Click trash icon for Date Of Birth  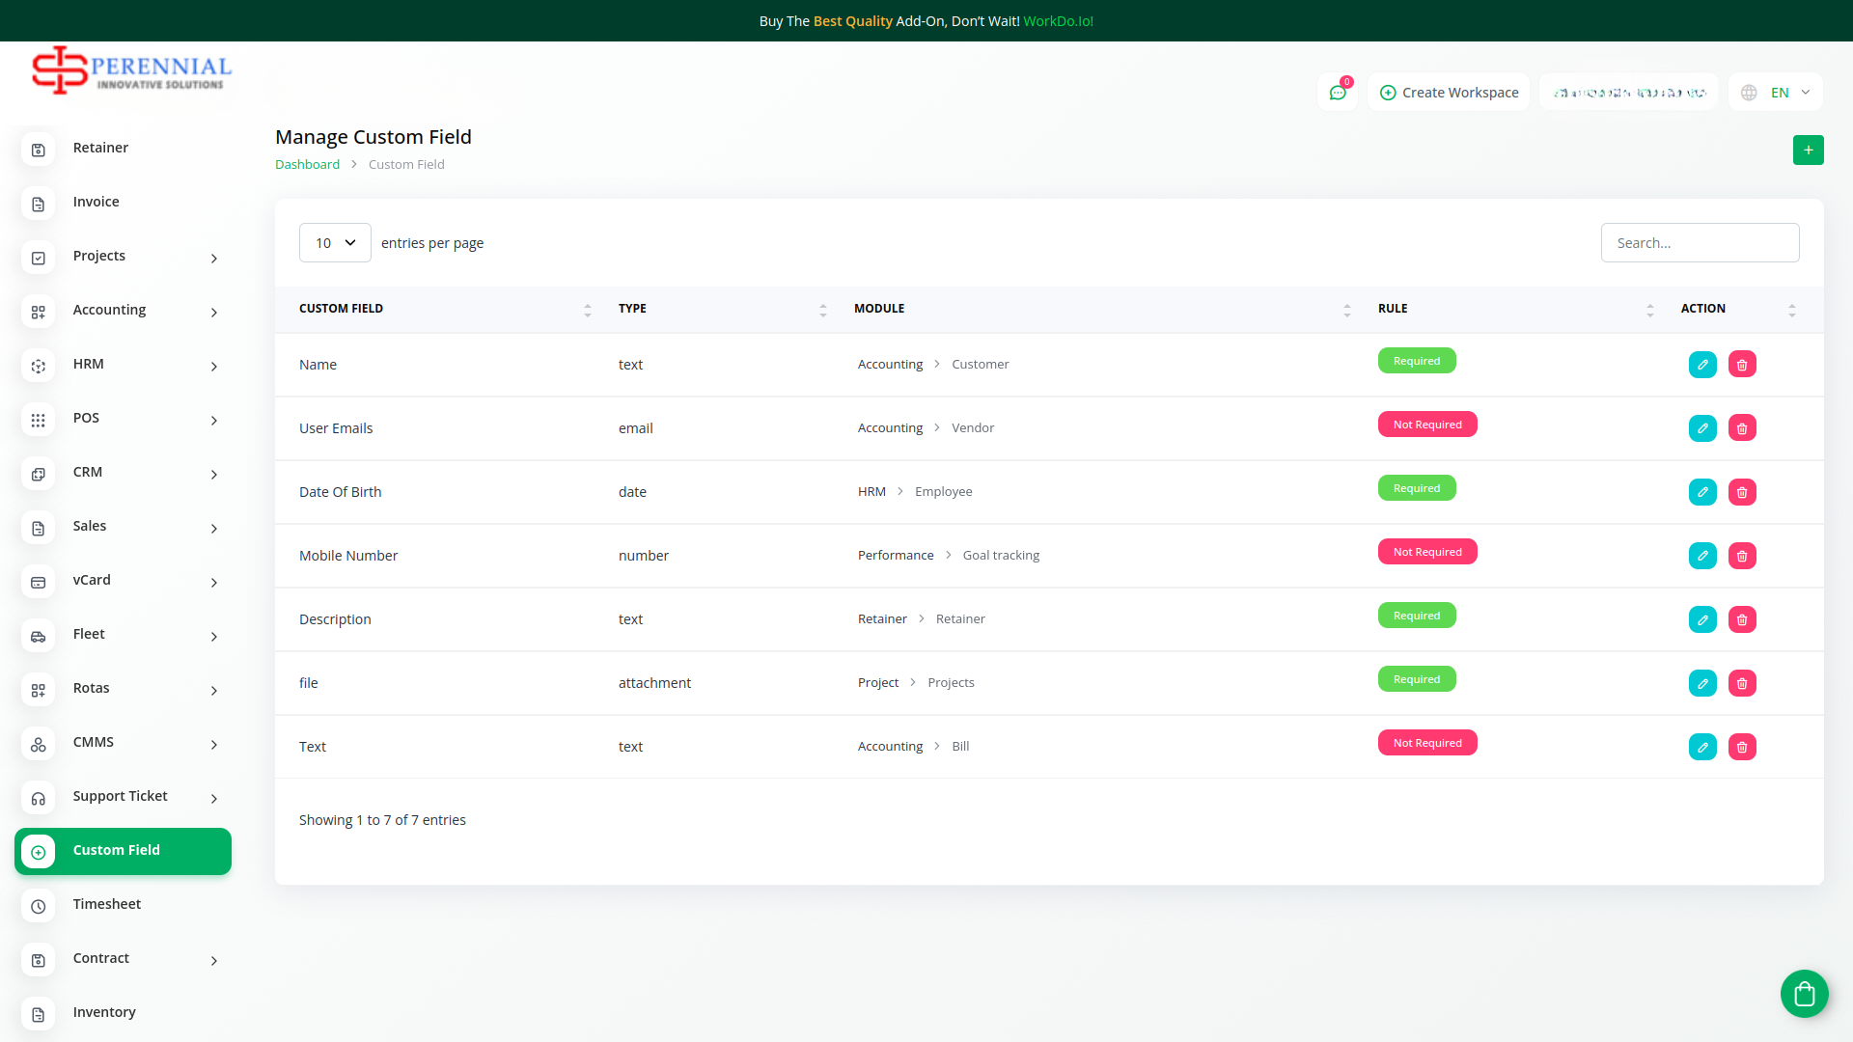point(1742,492)
